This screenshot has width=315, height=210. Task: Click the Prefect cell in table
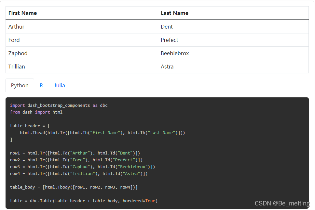(233, 40)
